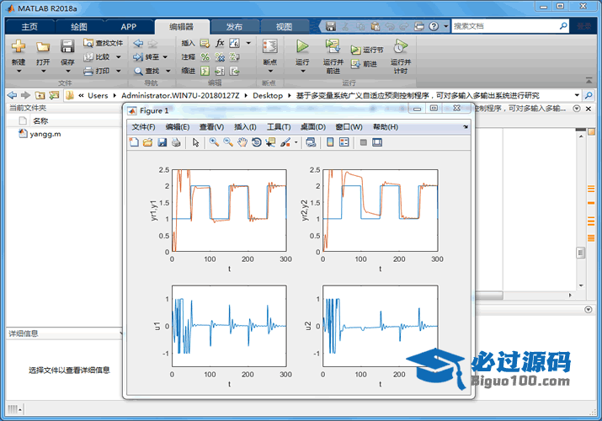This screenshot has height=421, width=602.
Task: Toggle the Edit Plot arrow tool
Action: 195,142
